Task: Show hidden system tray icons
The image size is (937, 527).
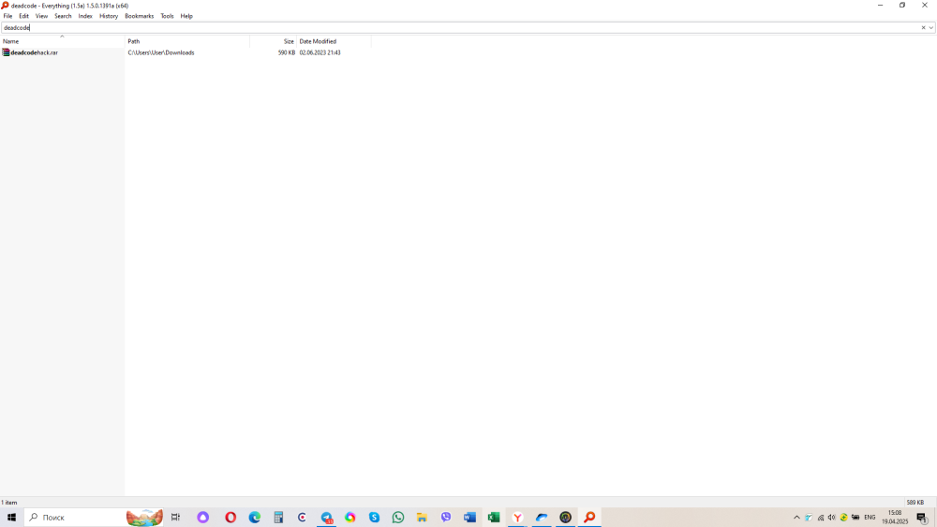Action: pyautogui.click(x=796, y=518)
